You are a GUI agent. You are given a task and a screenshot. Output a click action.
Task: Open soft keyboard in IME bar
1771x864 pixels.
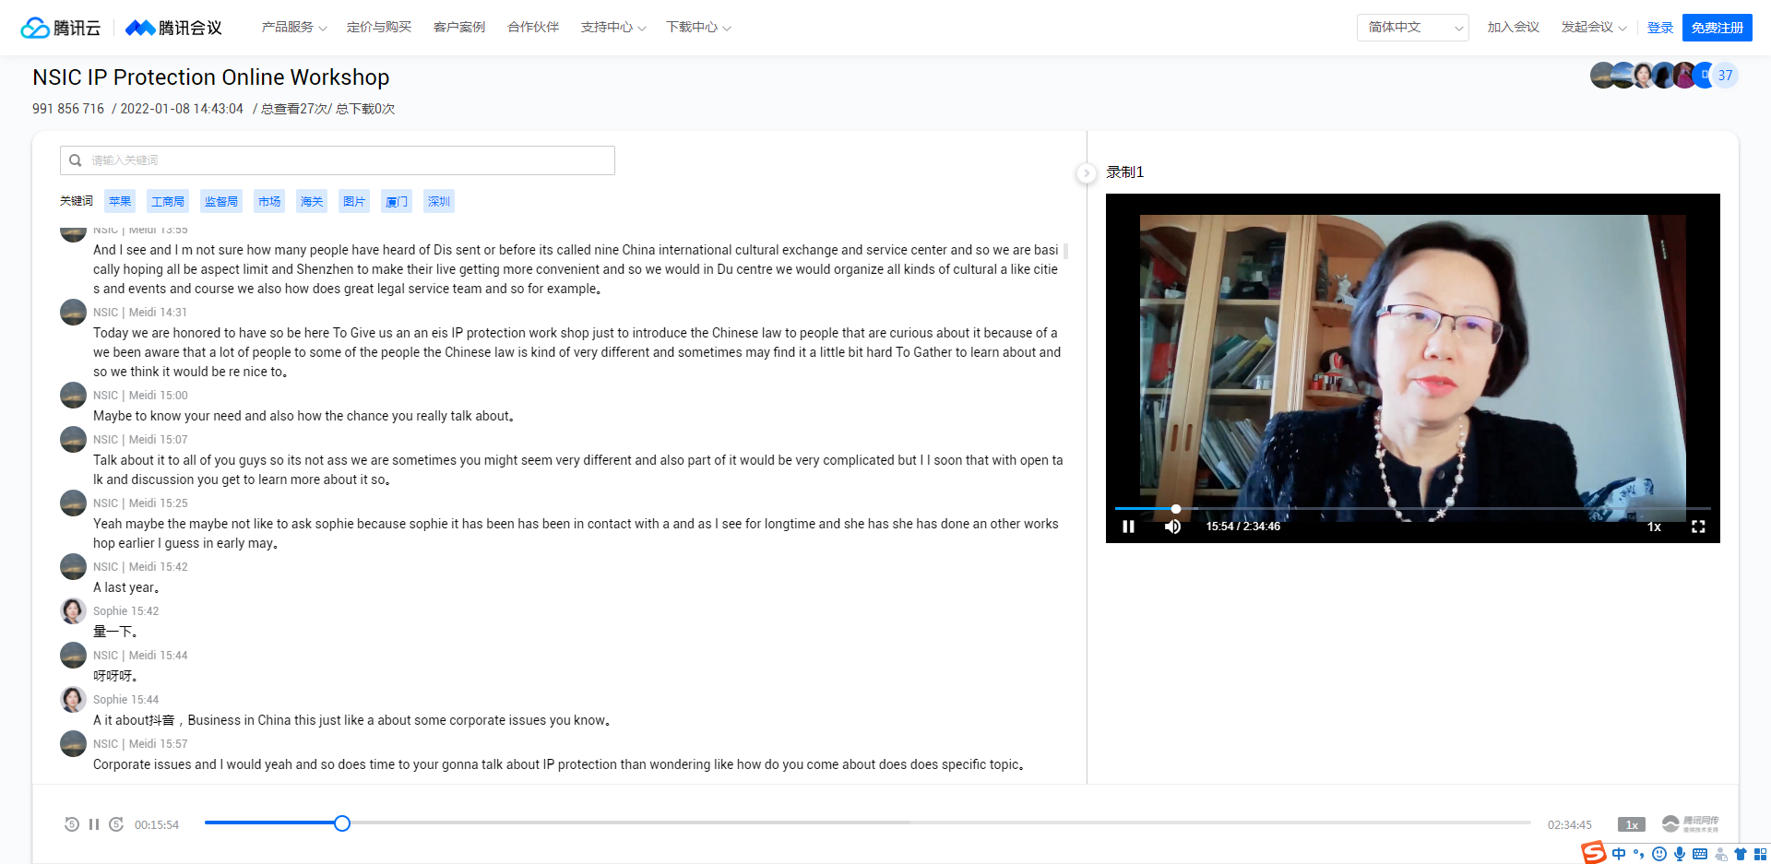coord(1700,854)
